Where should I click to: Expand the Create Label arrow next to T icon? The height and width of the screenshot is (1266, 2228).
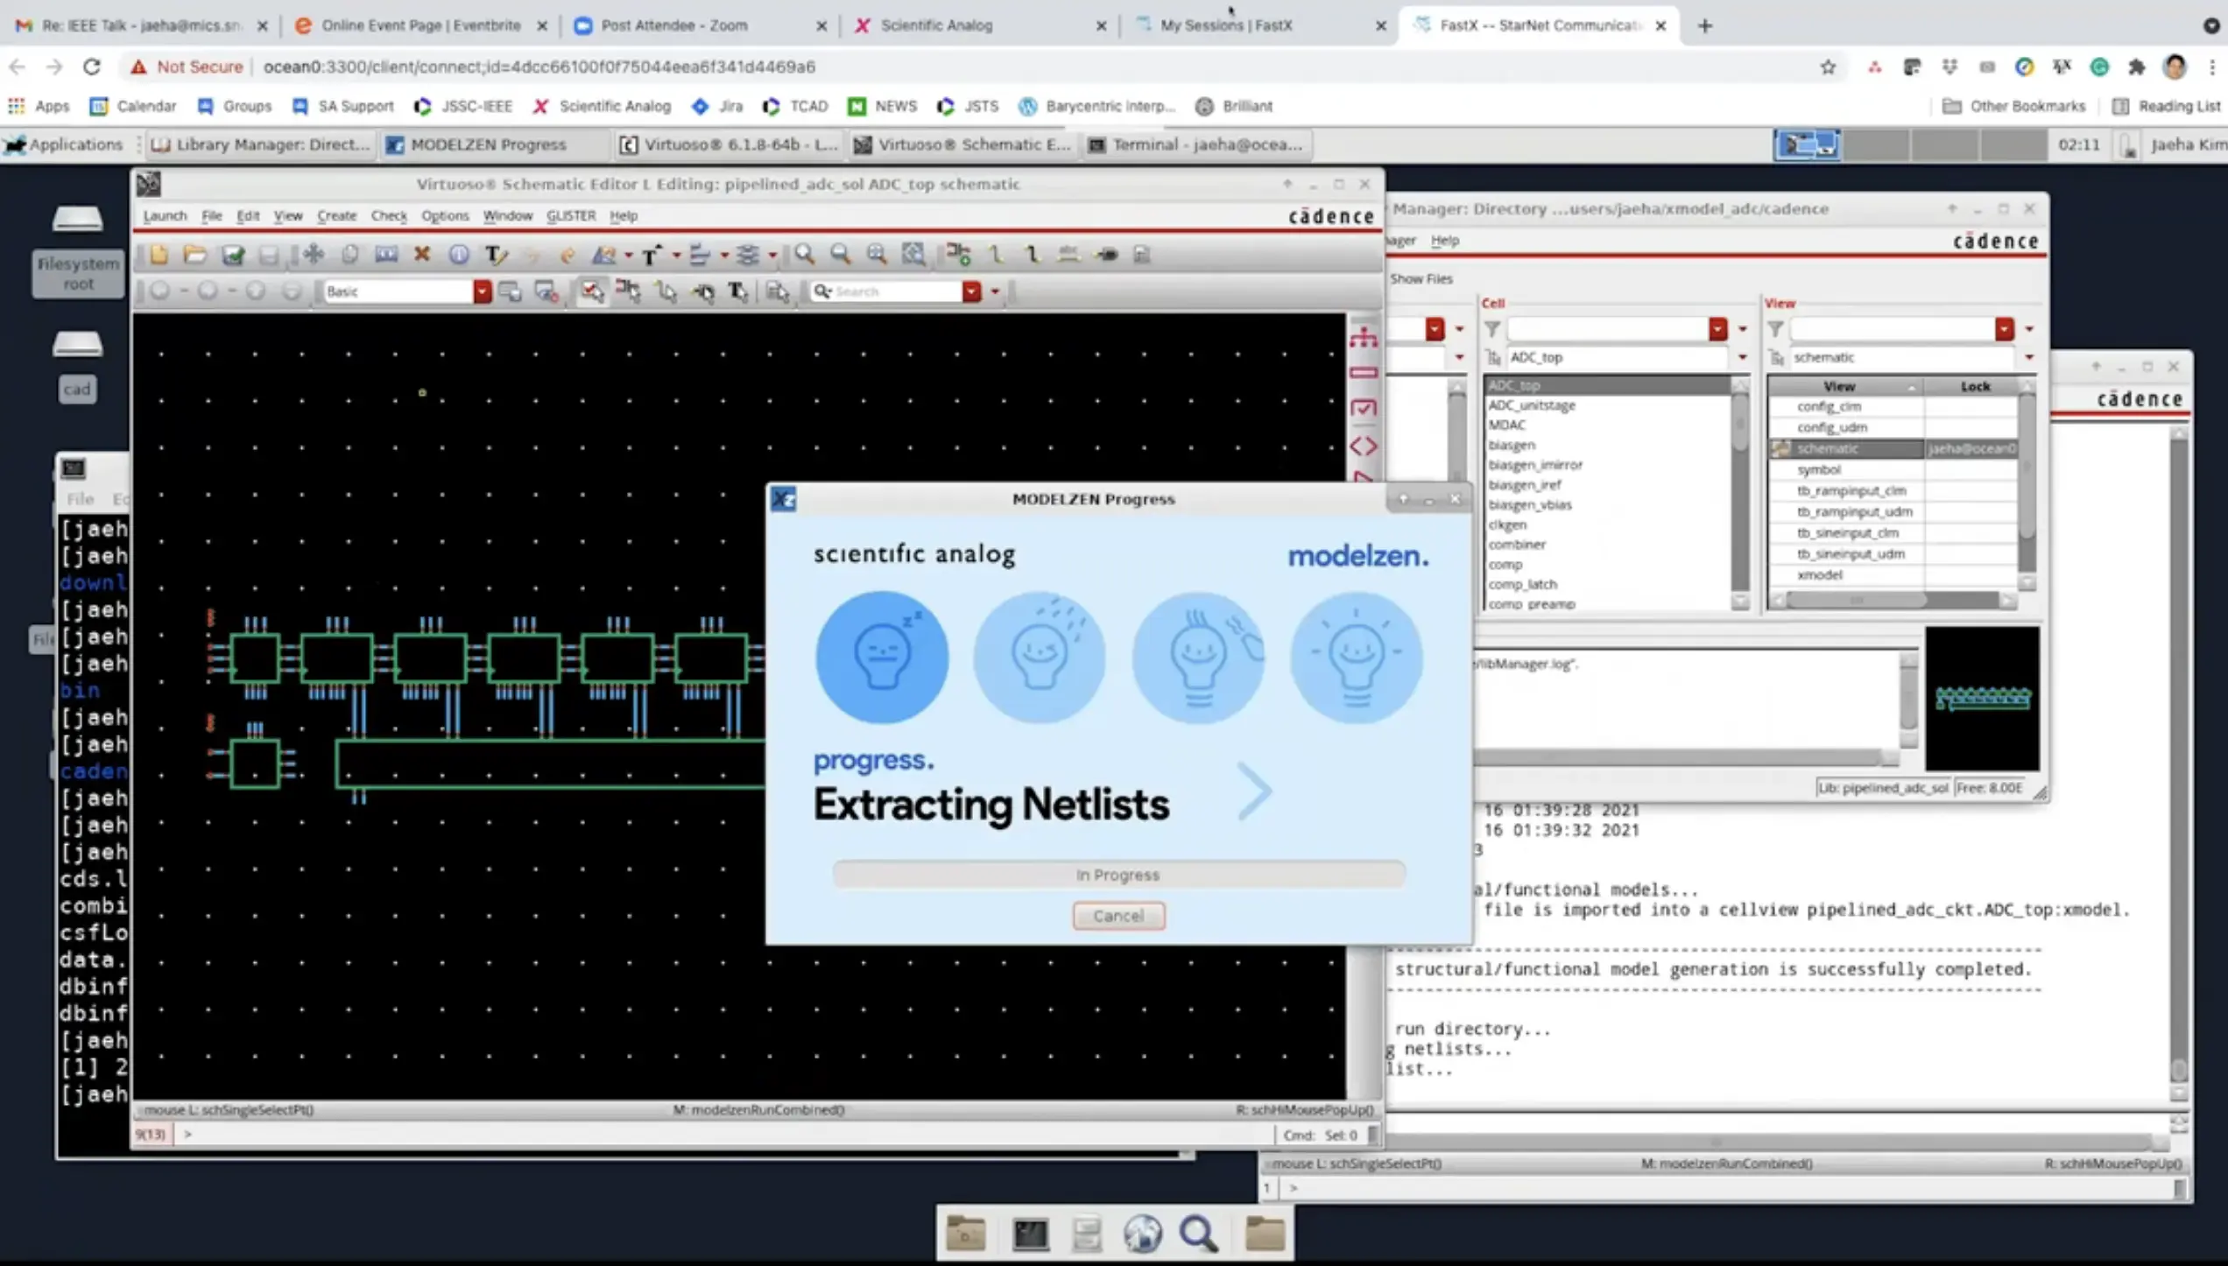coord(676,255)
